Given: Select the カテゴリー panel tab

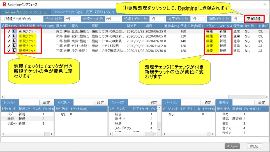Looking at the screenshot, I should (64, 102).
